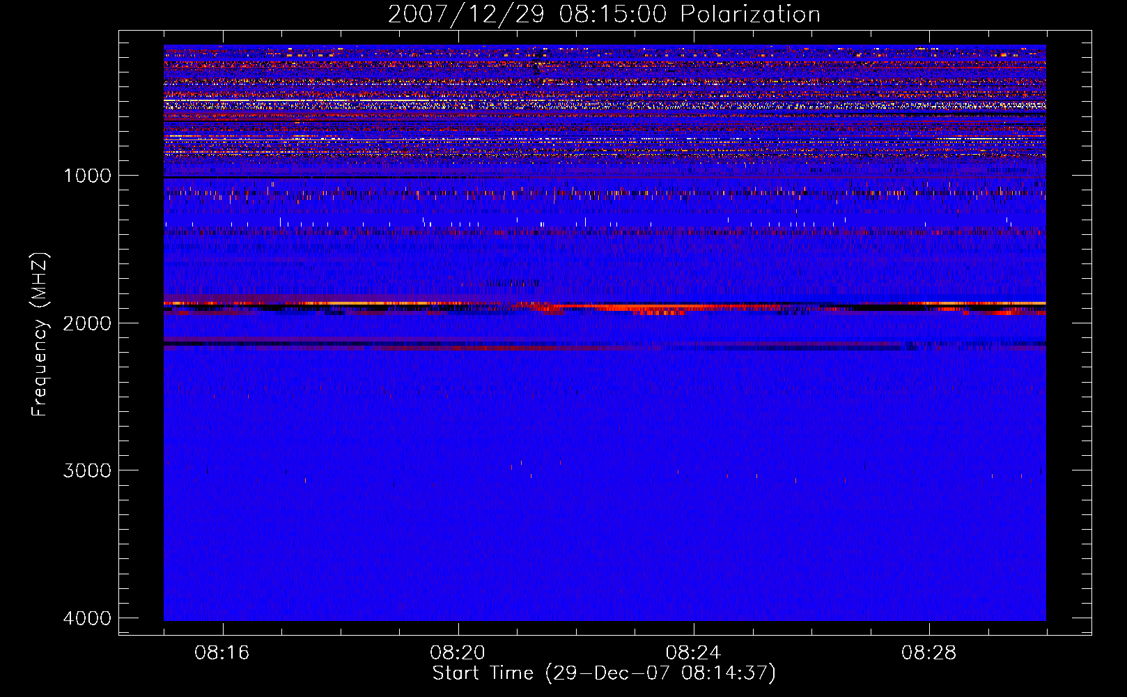The image size is (1127, 697).
Task: Click the 08:16 time tick label
Action: [222, 653]
